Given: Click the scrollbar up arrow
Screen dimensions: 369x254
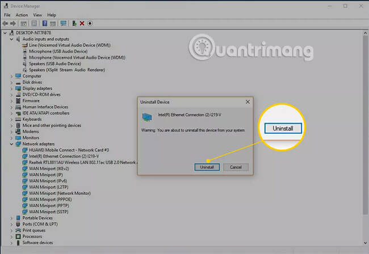Looking at the screenshot, I should tap(365, 33).
